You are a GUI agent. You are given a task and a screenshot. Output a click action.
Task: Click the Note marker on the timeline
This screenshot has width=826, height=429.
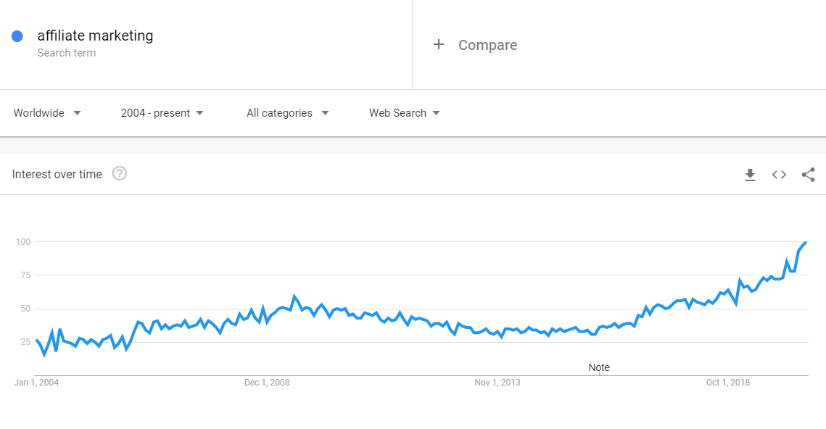(599, 367)
